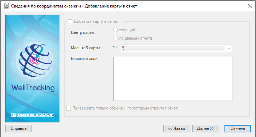Proceed with the 'Далее >>' button
This screenshot has height=137, width=256.
[x=206, y=128]
